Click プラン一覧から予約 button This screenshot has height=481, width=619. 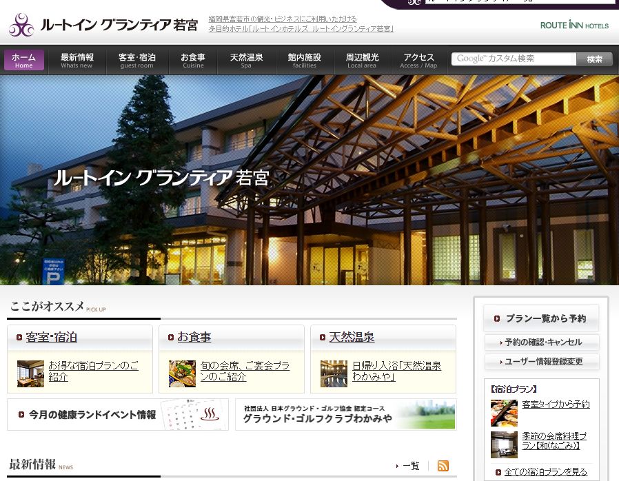[x=541, y=318]
